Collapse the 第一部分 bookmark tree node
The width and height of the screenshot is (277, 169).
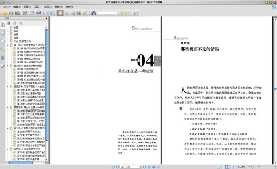click(8, 45)
